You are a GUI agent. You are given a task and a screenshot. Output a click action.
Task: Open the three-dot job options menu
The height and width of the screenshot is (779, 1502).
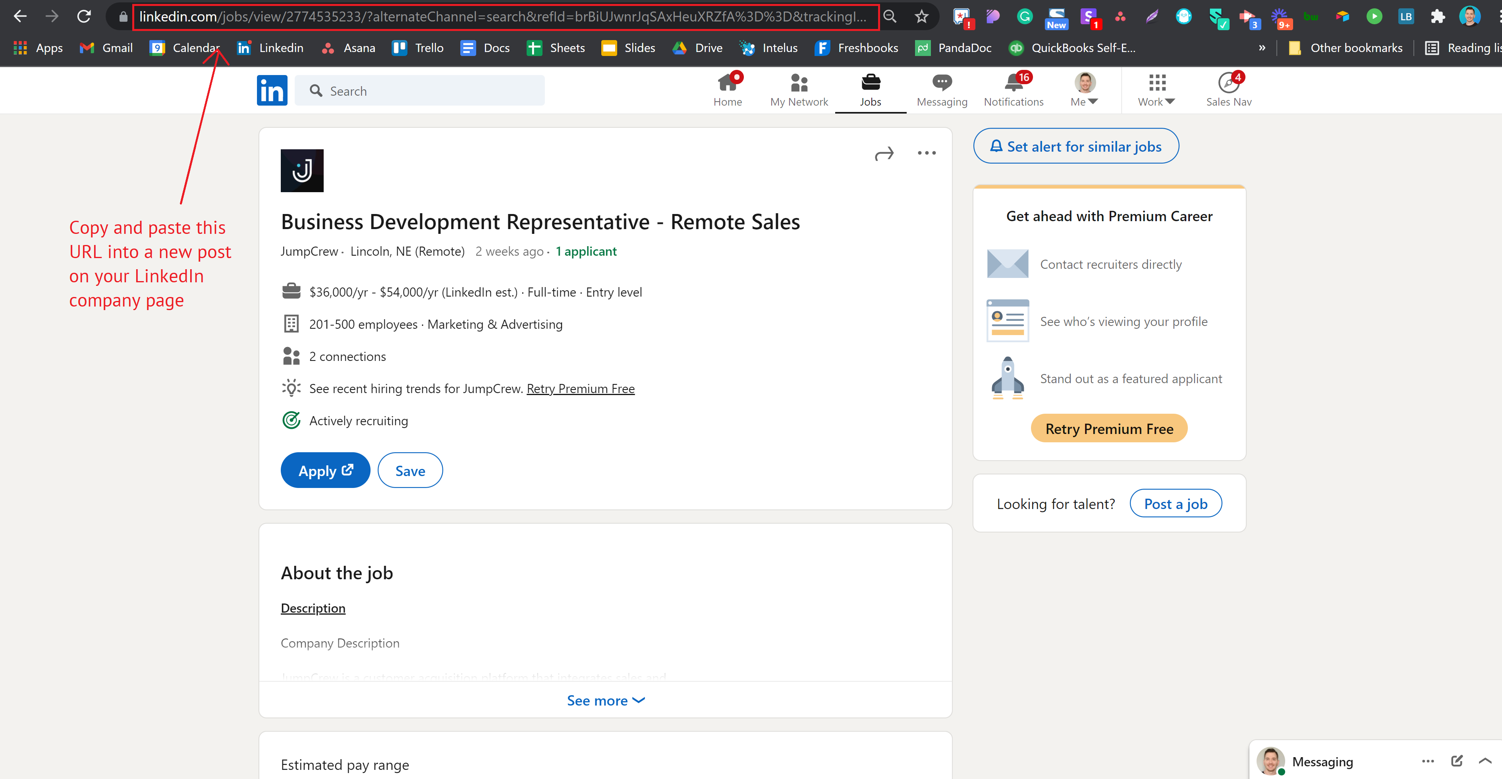926,153
